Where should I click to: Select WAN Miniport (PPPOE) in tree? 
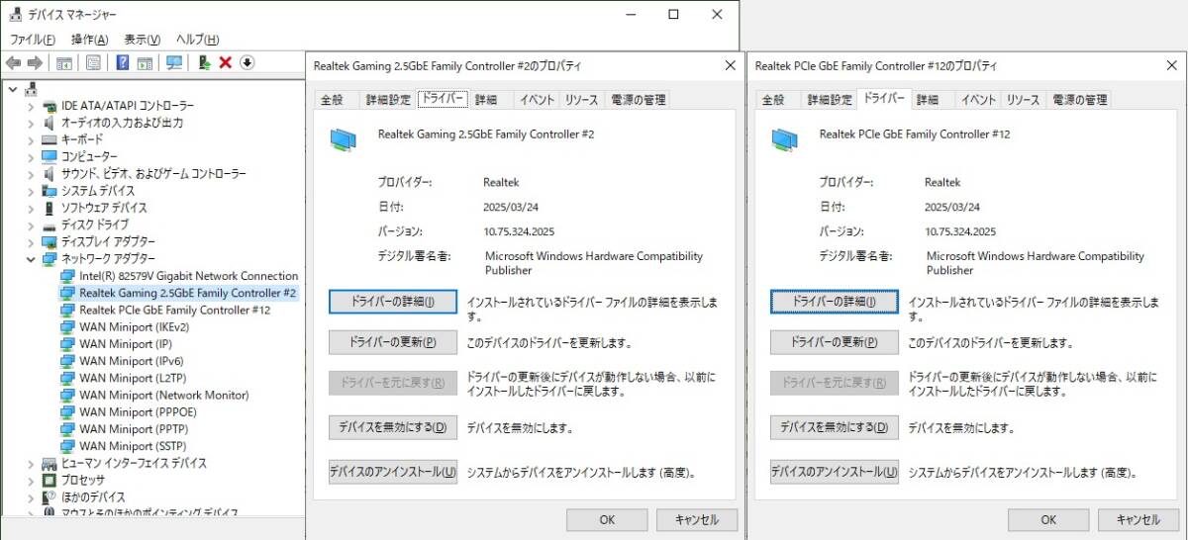(x=138, y=411)
